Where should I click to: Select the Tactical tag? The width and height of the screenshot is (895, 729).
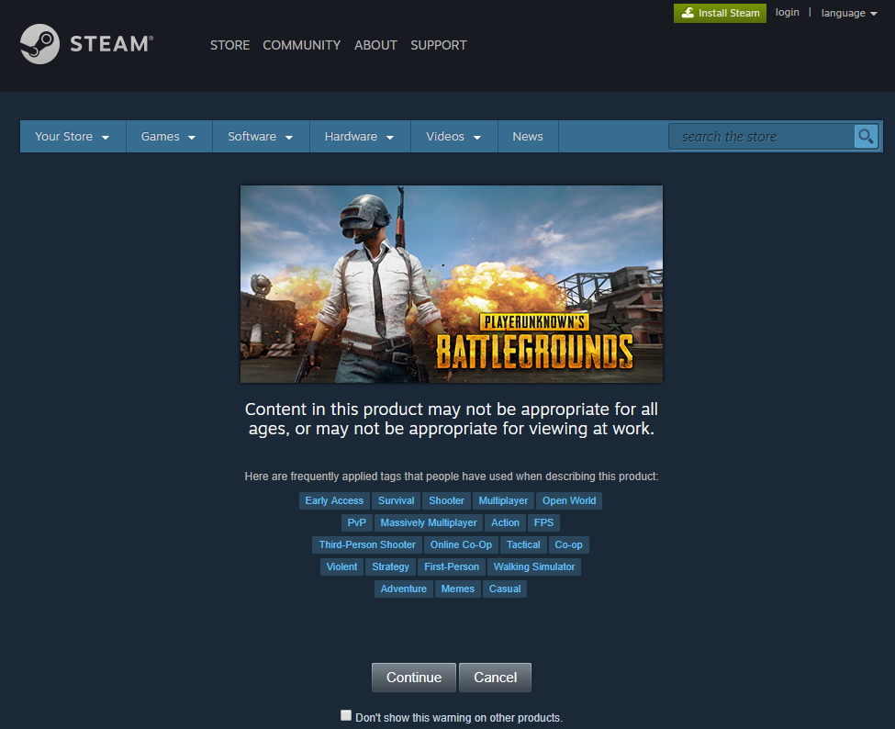click(x=523, y=544)
